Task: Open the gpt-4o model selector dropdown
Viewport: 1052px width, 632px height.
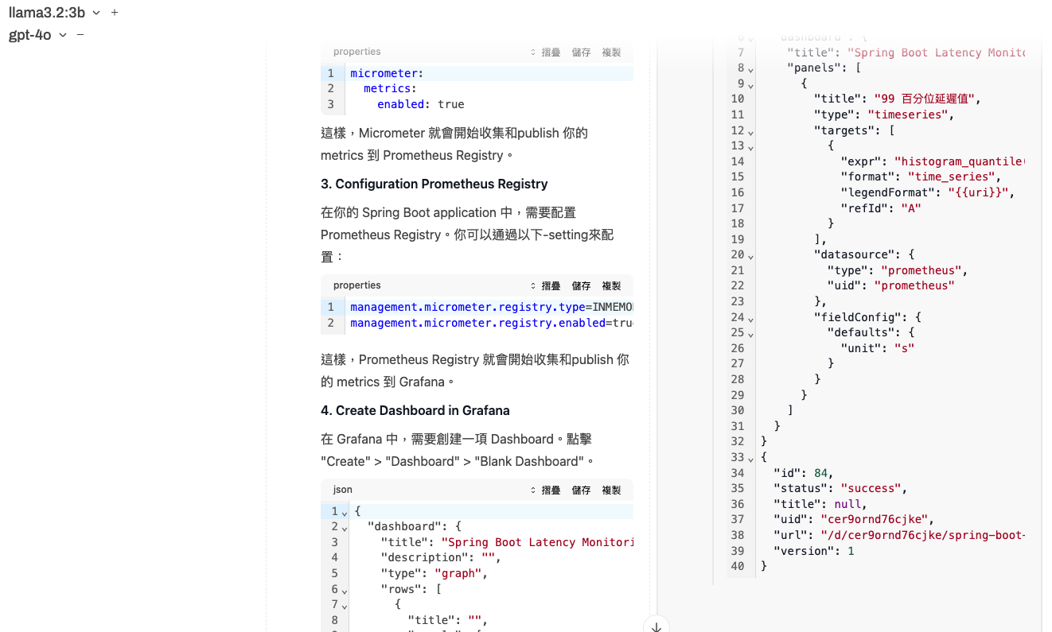Action: click(40, 35)
